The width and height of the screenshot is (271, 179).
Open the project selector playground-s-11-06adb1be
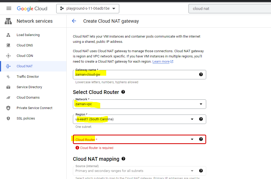coord(88,8)
